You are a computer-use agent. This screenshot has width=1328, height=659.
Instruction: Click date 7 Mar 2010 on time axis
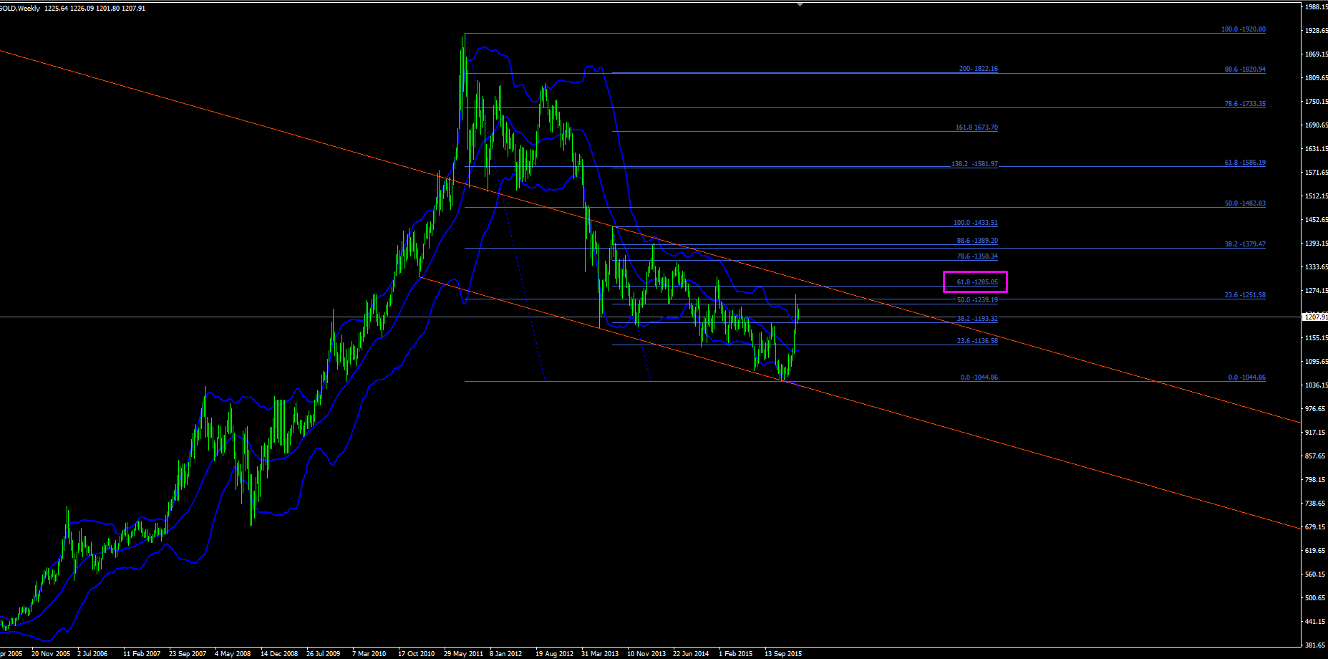[x=369, y=654]
